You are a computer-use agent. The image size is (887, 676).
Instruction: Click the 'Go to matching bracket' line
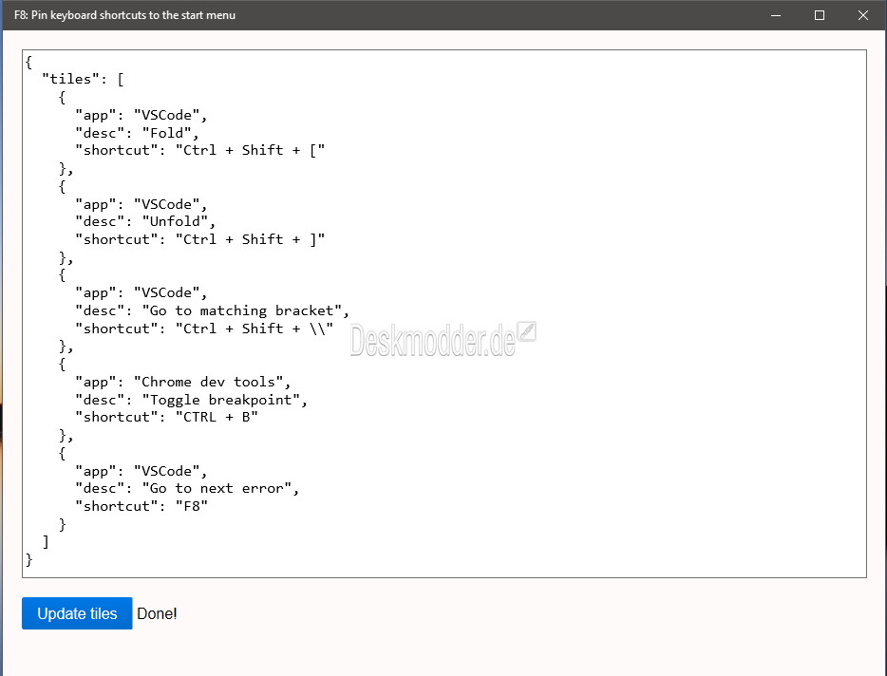(x=212, y=311)
